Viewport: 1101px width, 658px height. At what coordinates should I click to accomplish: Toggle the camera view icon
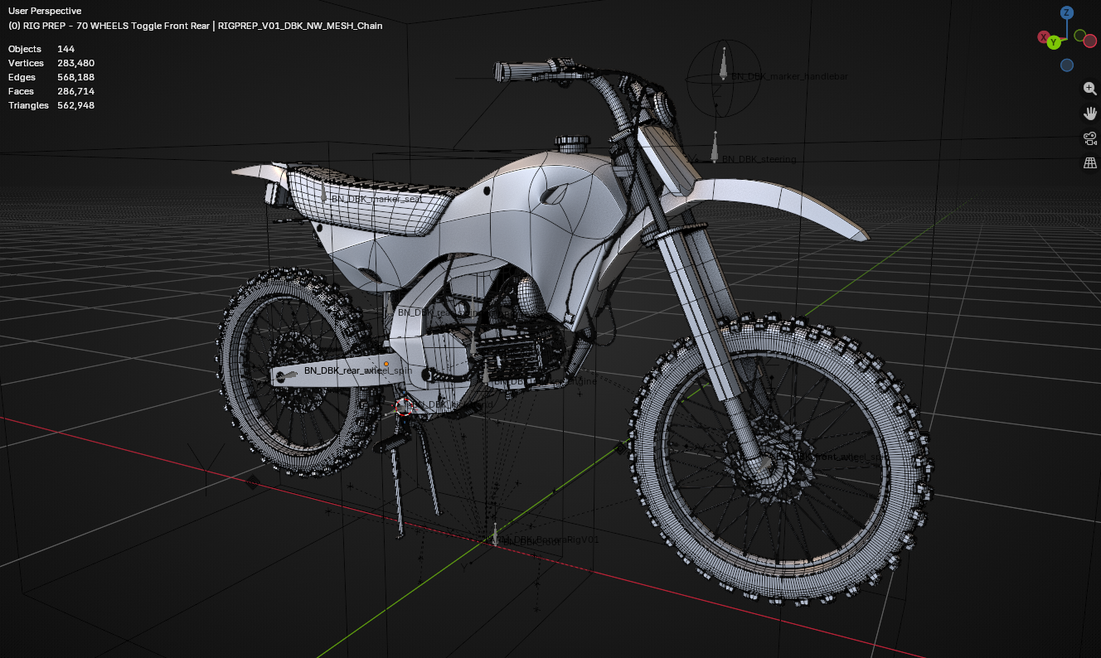[x=1089, y=138]
